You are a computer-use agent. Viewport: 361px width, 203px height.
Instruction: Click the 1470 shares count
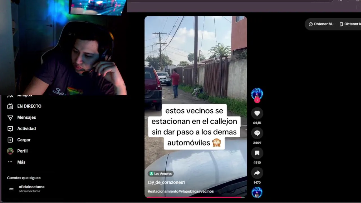257,183
